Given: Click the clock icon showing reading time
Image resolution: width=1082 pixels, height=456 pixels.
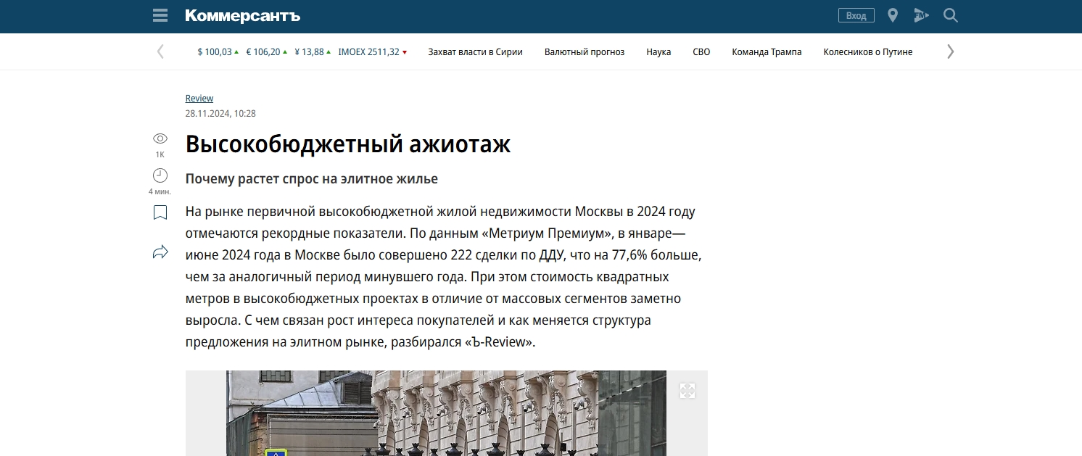Looking at the screenshot, I should pos(160,175).
